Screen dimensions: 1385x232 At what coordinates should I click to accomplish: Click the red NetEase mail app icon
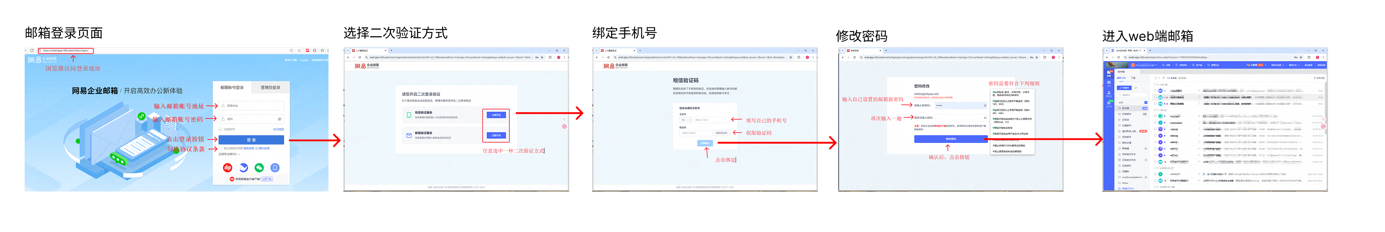[x=228, y=168]
